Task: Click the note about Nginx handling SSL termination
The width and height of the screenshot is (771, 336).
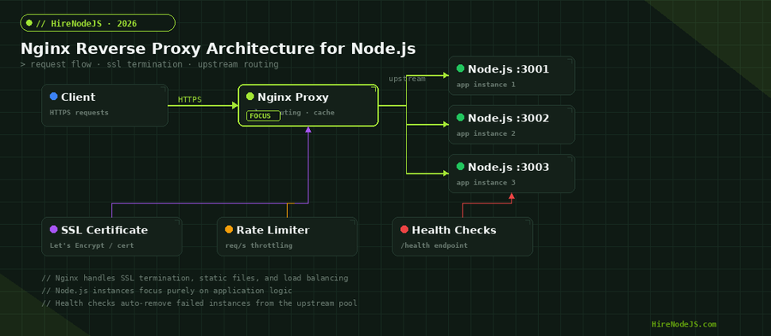Action: [194, 278]
